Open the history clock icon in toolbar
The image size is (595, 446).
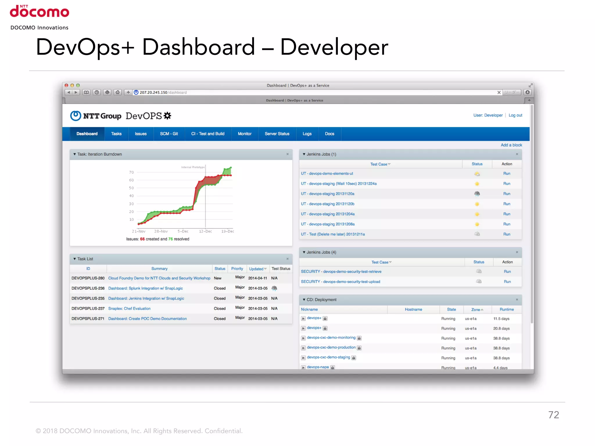(x=97, y=92)
